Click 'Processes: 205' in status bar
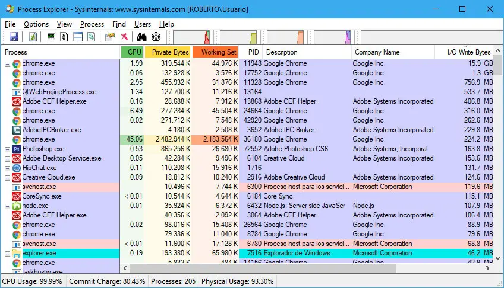The image size is (504, 288). [x=174, y=281]
